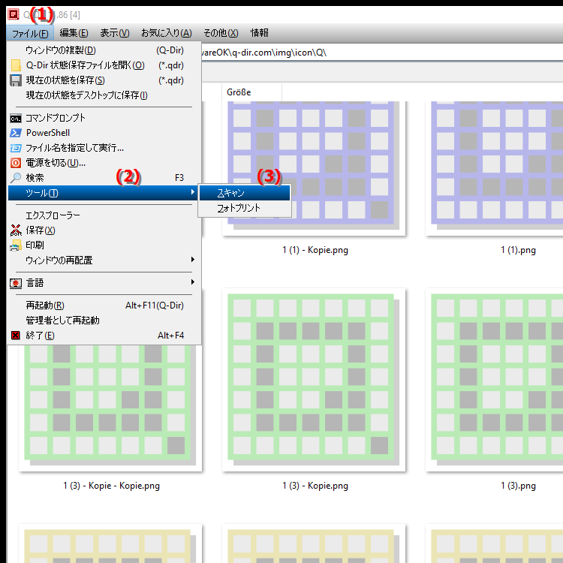Choose 現在の状態をデスクトップに保存(I)
Viewport: 563px width, 563px height.
pyautogui.click(x=104, y=95)
